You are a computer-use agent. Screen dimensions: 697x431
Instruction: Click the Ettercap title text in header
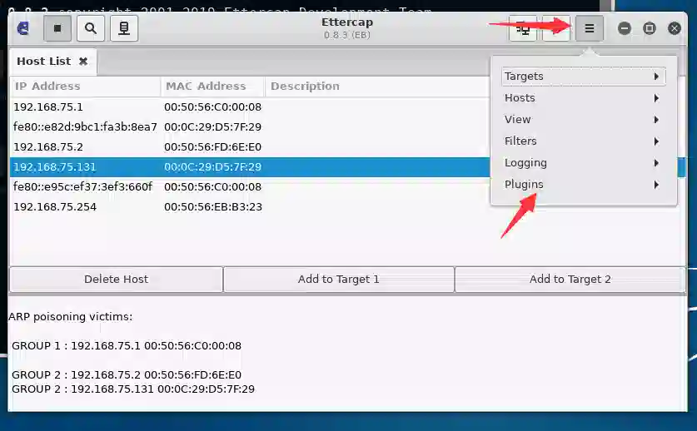(347, 22)
